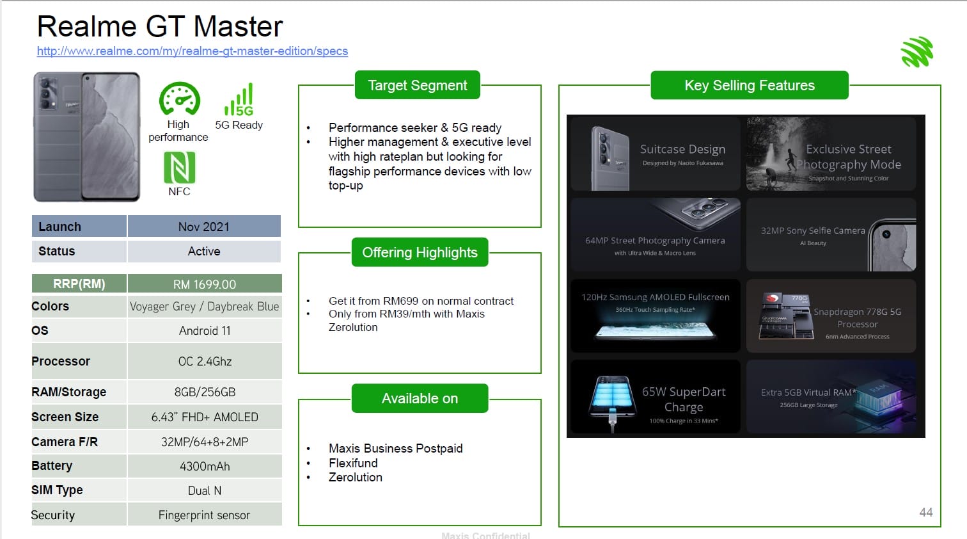Click the Status row label
The image size is (967, 539).
(79, 251)
